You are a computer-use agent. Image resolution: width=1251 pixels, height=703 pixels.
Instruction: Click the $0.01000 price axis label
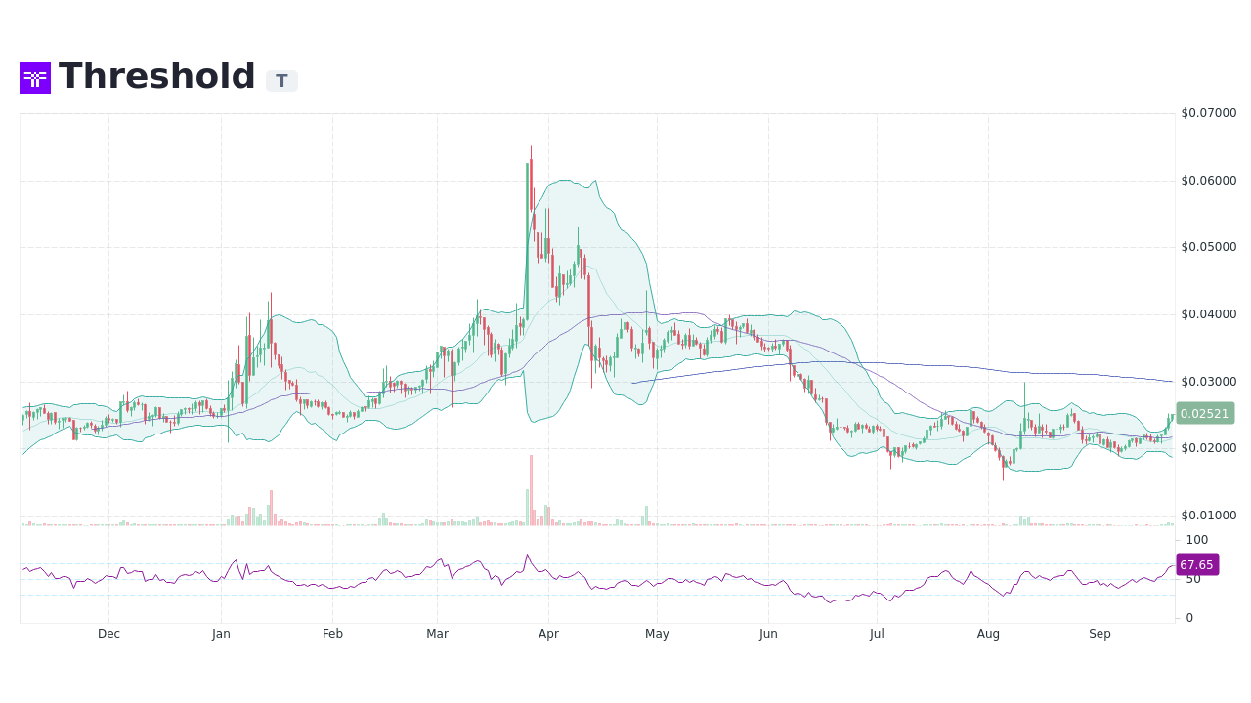point(1209,516)
